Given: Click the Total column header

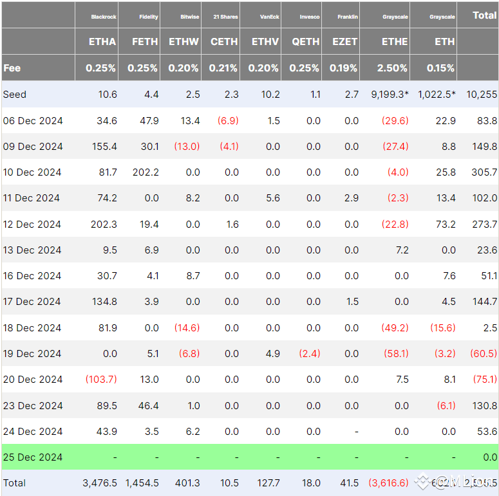Looking at the screenshot, I should tap(484, 15).
